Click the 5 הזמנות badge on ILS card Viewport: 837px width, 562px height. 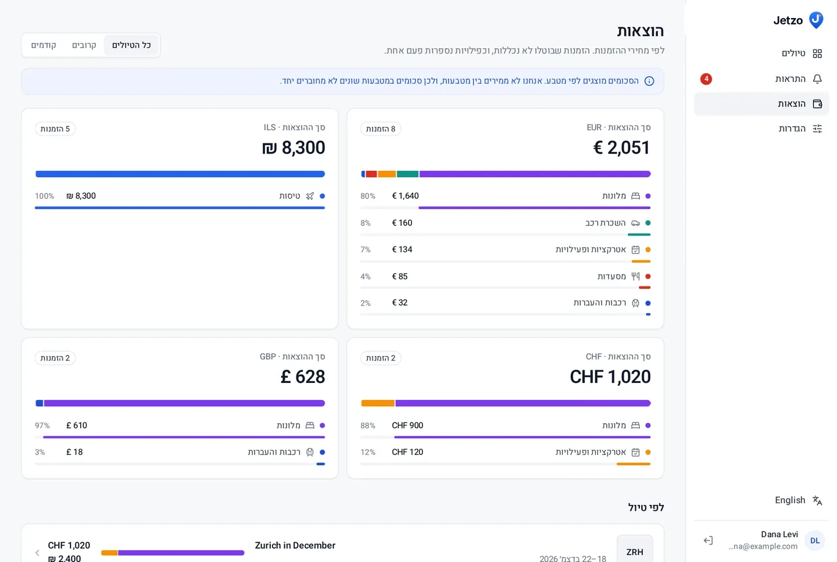click(x=55, y=129)
